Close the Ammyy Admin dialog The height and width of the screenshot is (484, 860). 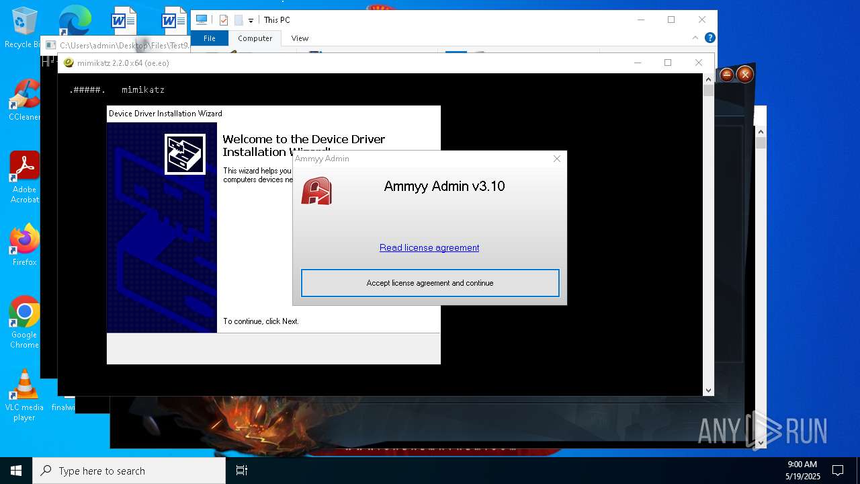pyautogui.click(x=556, y=159)
